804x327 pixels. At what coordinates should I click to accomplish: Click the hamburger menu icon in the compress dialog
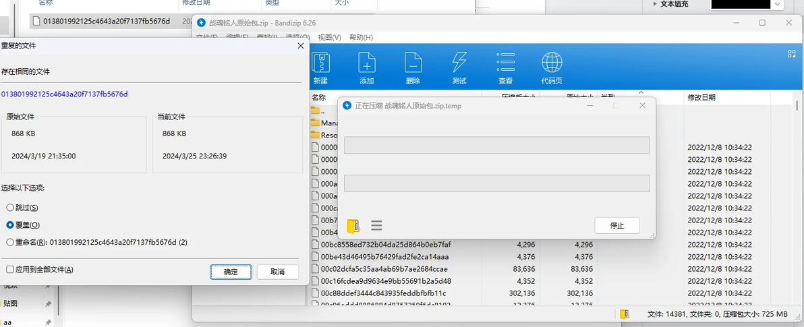(377, 225)
